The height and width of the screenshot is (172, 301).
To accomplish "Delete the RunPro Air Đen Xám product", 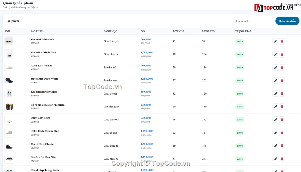I will 282,159.
